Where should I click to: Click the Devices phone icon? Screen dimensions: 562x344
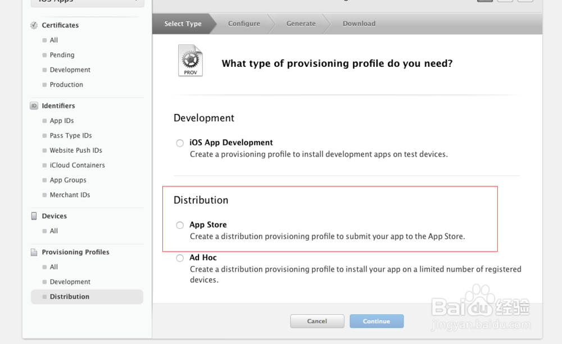click(34, 216)
